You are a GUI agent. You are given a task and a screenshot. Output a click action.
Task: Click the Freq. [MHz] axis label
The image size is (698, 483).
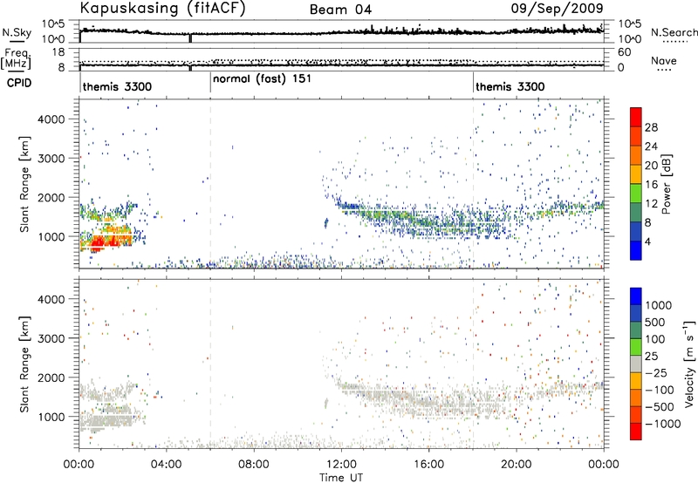coord(17,59)
